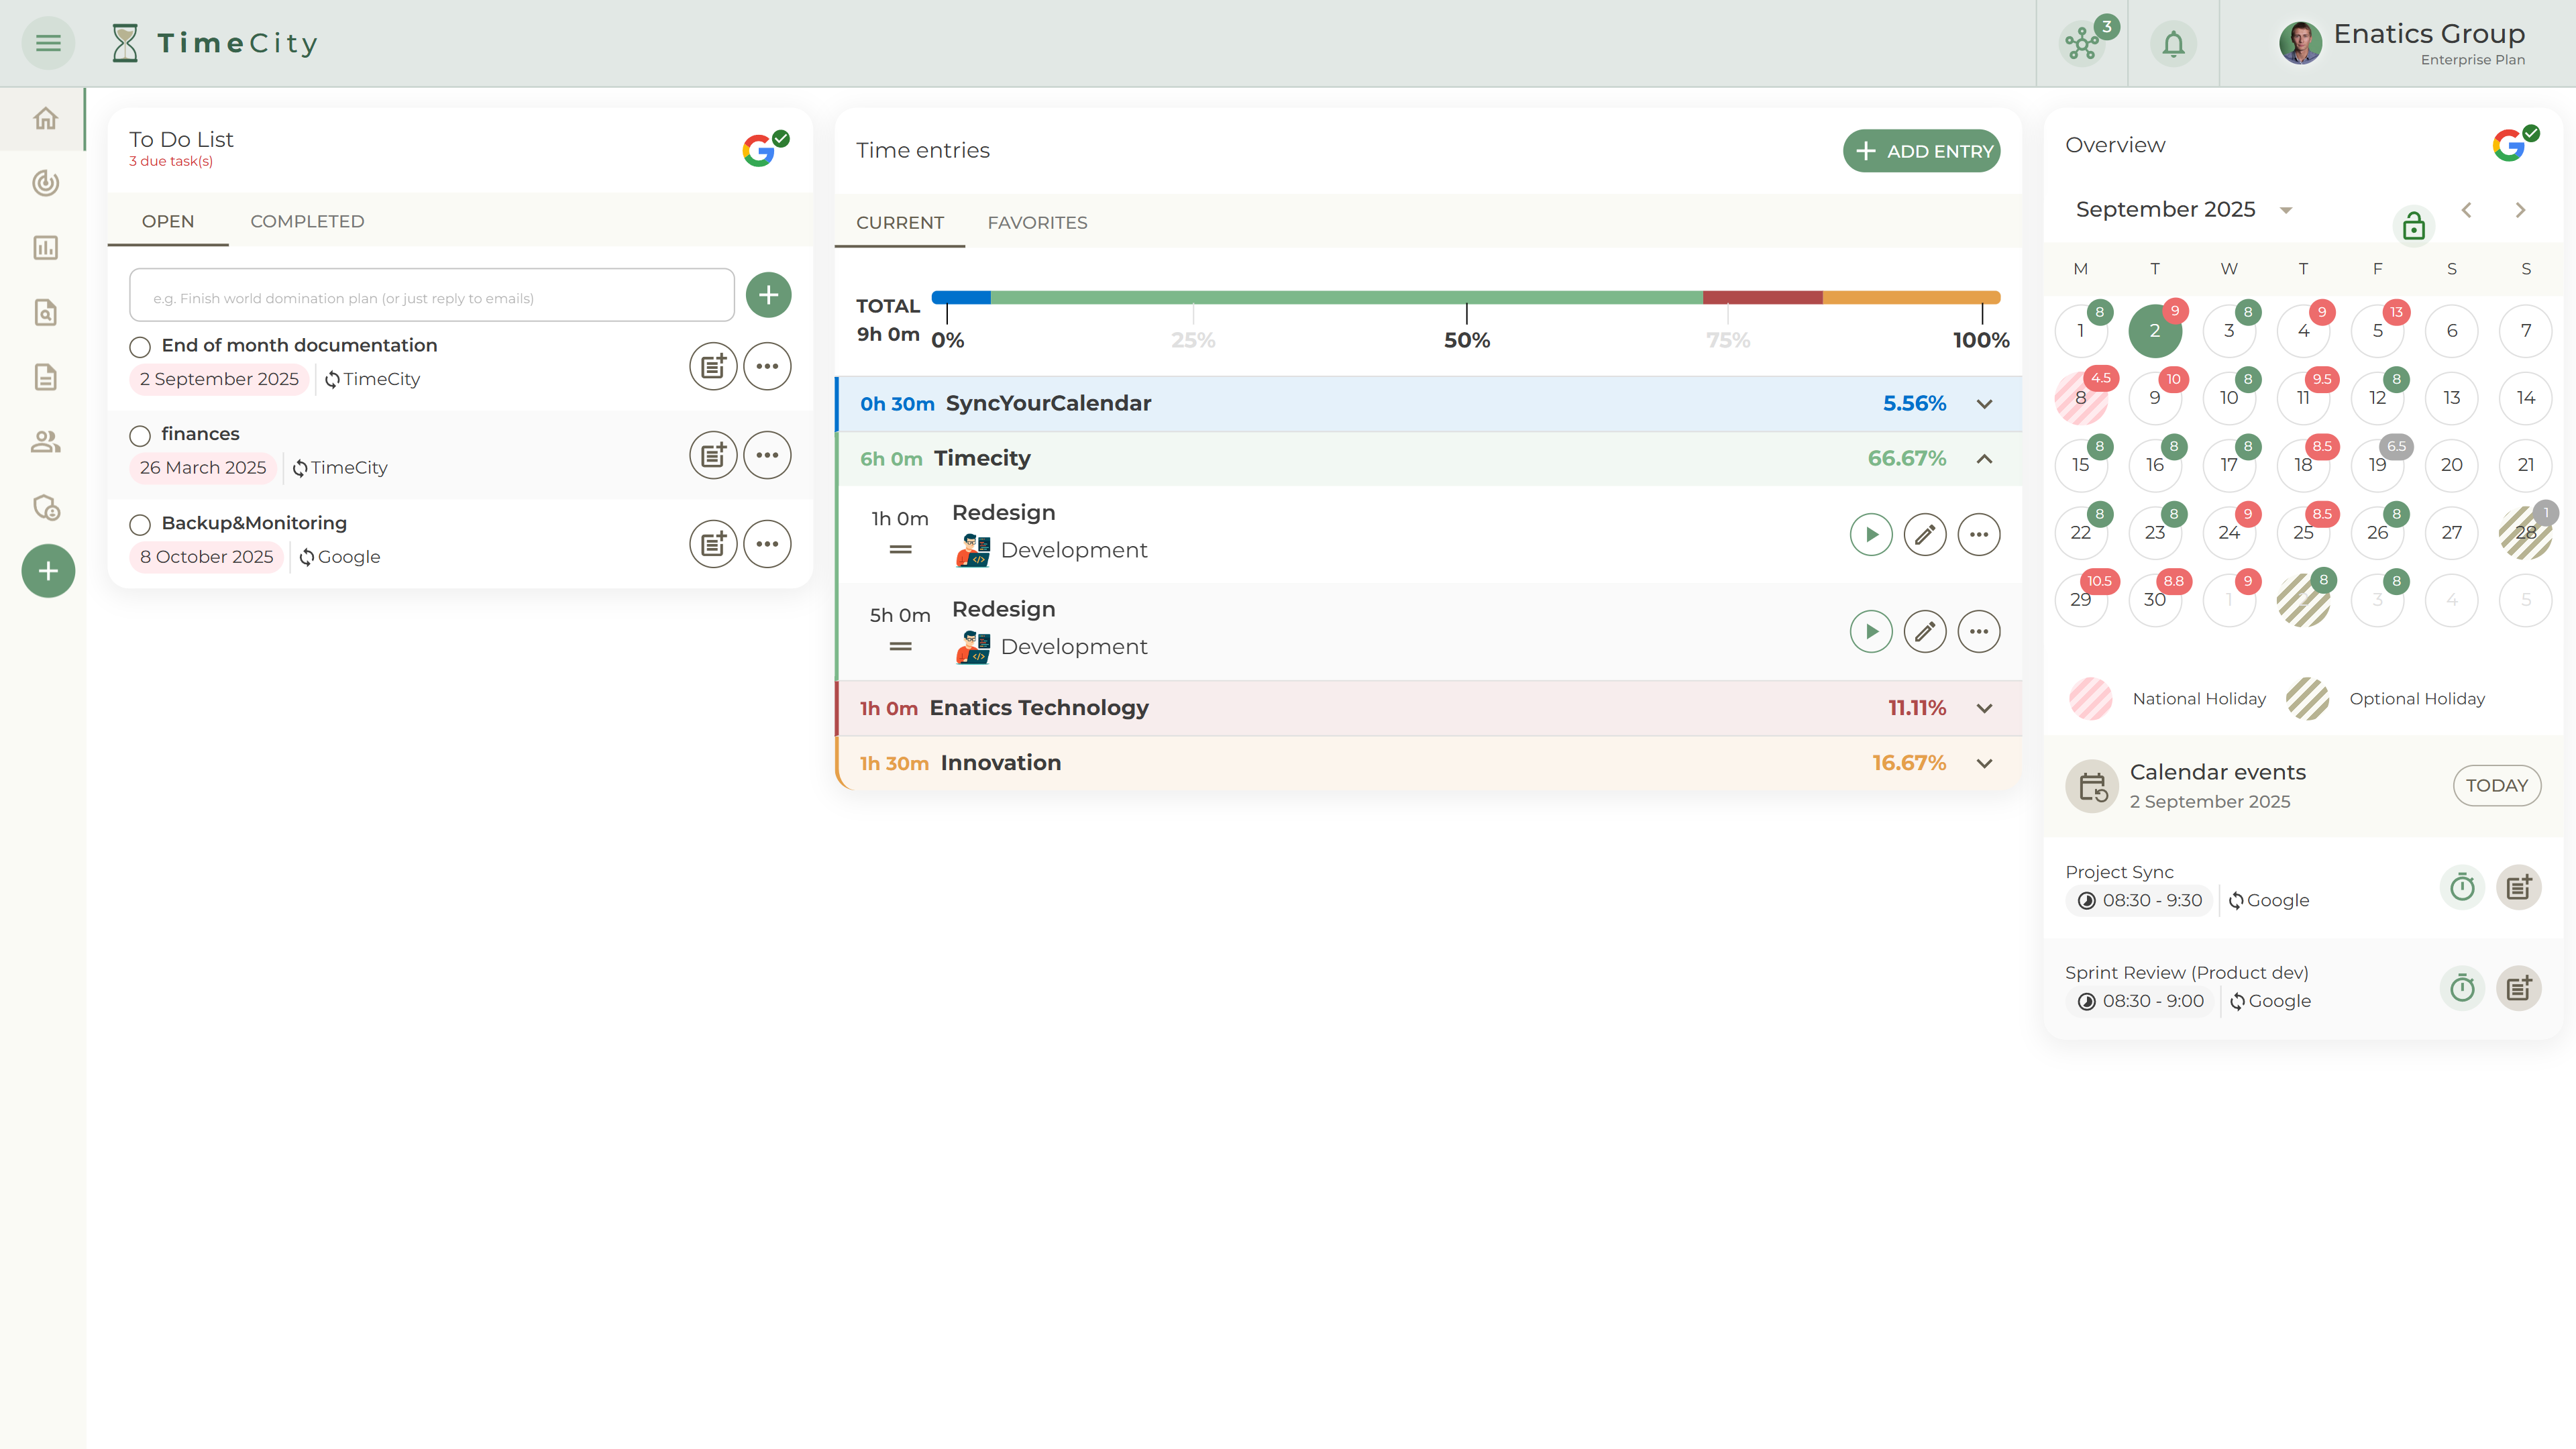Complete the Backup&Monitoring task
Screen dimensions: 2576x1449
tap(140, 525)
